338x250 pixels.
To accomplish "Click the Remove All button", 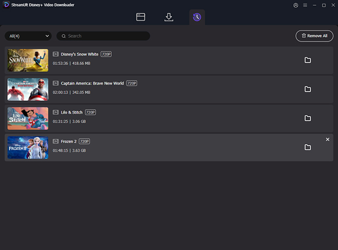I will (x=314, y=36).
